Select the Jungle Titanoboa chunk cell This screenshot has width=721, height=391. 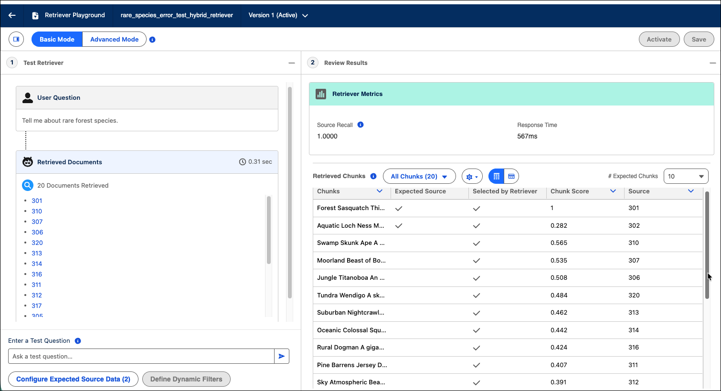pos(351,278)
